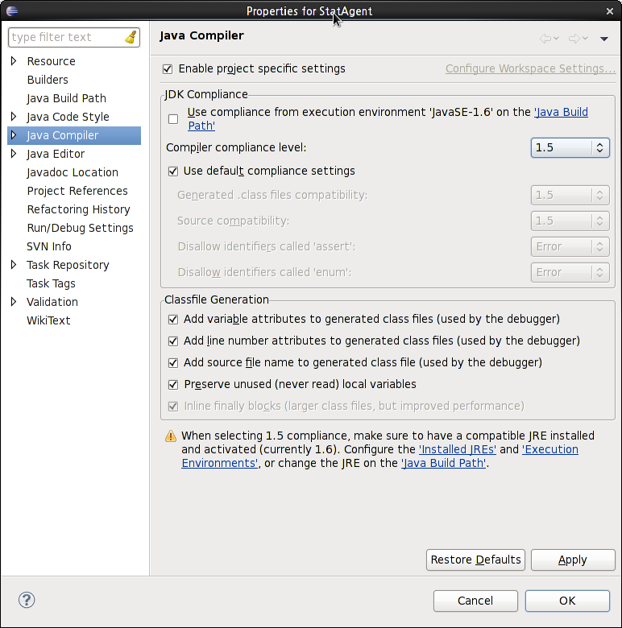
Task: Uncheck Use default compliance settings
Action: (173, 171)
